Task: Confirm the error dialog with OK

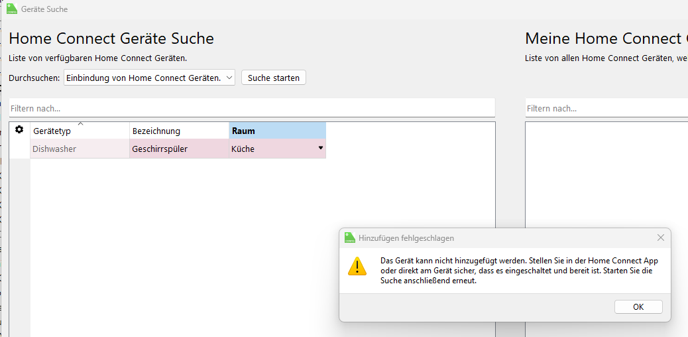Action: pos(638,306)
